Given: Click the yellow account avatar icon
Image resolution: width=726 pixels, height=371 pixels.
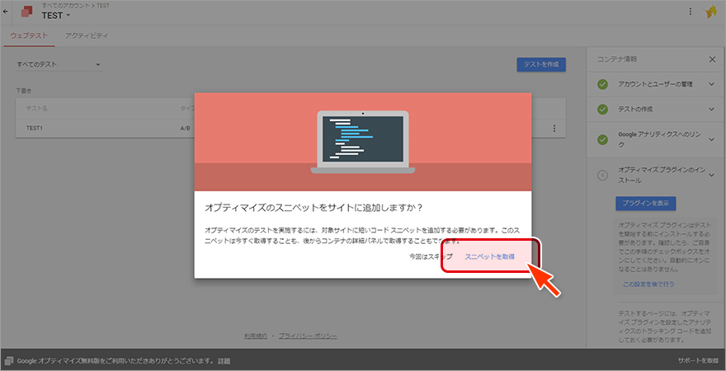Looking at the screenshot, I should (710, 12).
